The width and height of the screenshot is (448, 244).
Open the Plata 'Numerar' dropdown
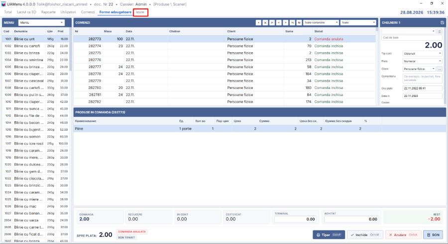422,61
